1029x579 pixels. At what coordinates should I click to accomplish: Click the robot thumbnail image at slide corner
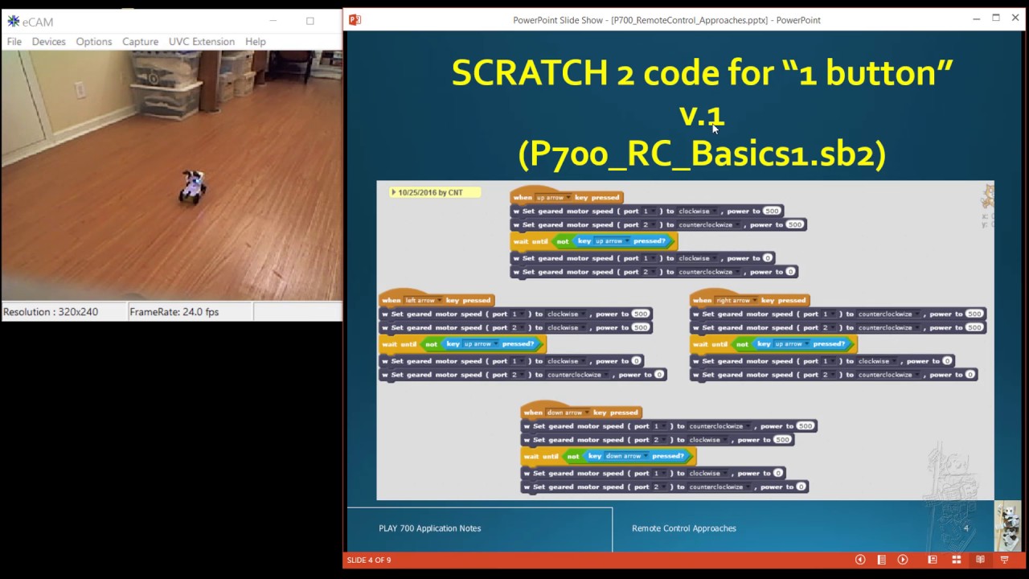click(x=1007, y=527)
